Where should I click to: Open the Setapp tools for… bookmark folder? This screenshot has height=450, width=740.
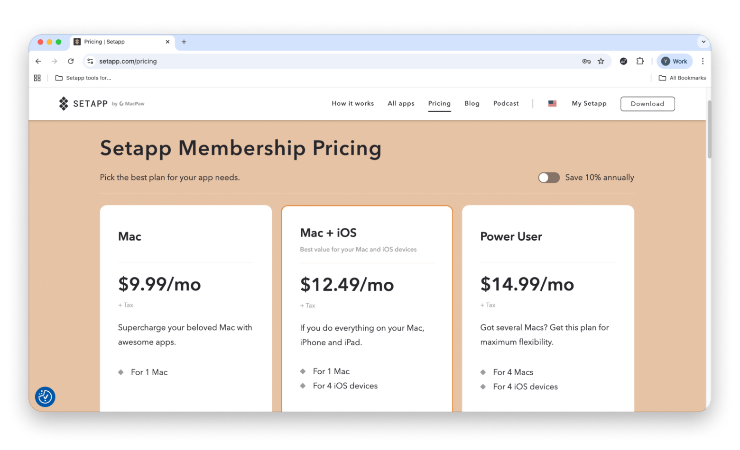pos(83,78)
